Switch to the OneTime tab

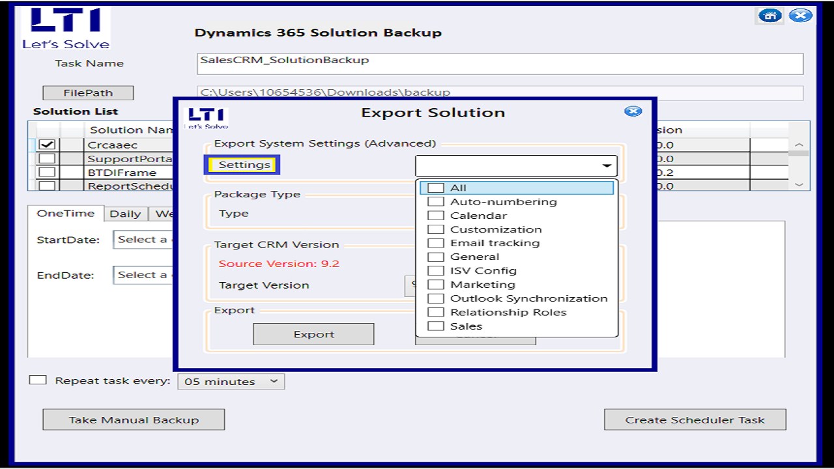[66, 214]
